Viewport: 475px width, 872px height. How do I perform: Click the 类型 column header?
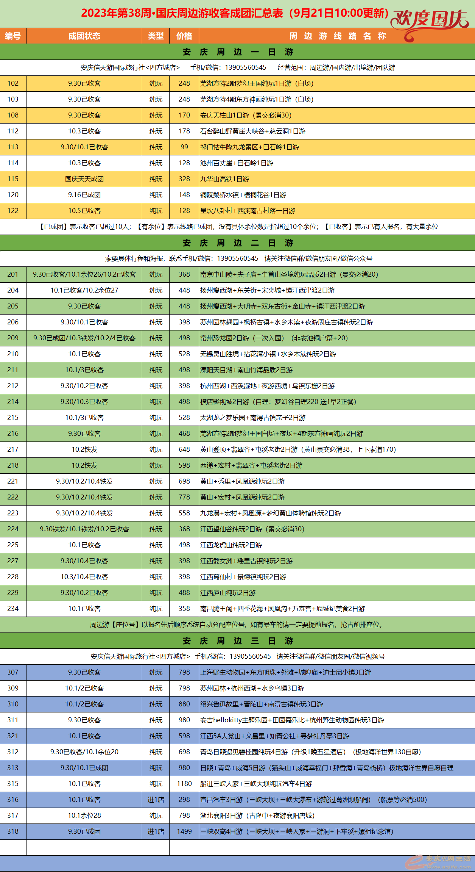coord(156,36)
